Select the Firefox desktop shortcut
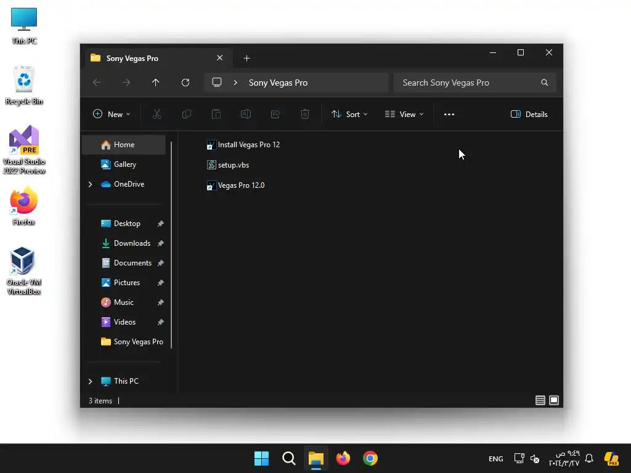This screenshot has height=473, width=631. [x=24, y=206]
